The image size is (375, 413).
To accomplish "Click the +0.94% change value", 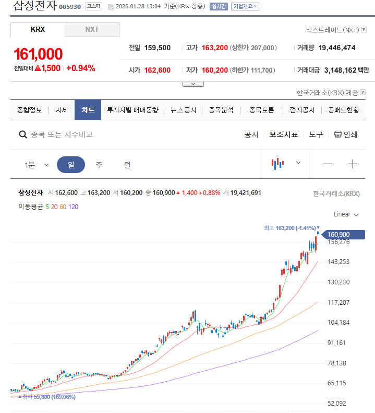I will coord(81,68).
